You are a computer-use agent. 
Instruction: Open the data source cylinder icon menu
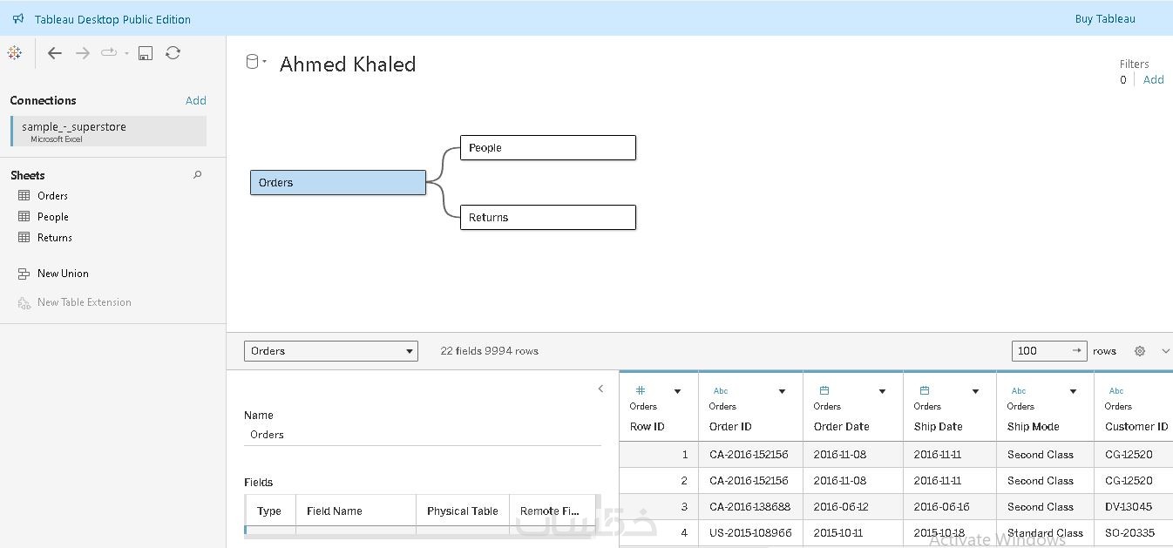click(255, 61)
